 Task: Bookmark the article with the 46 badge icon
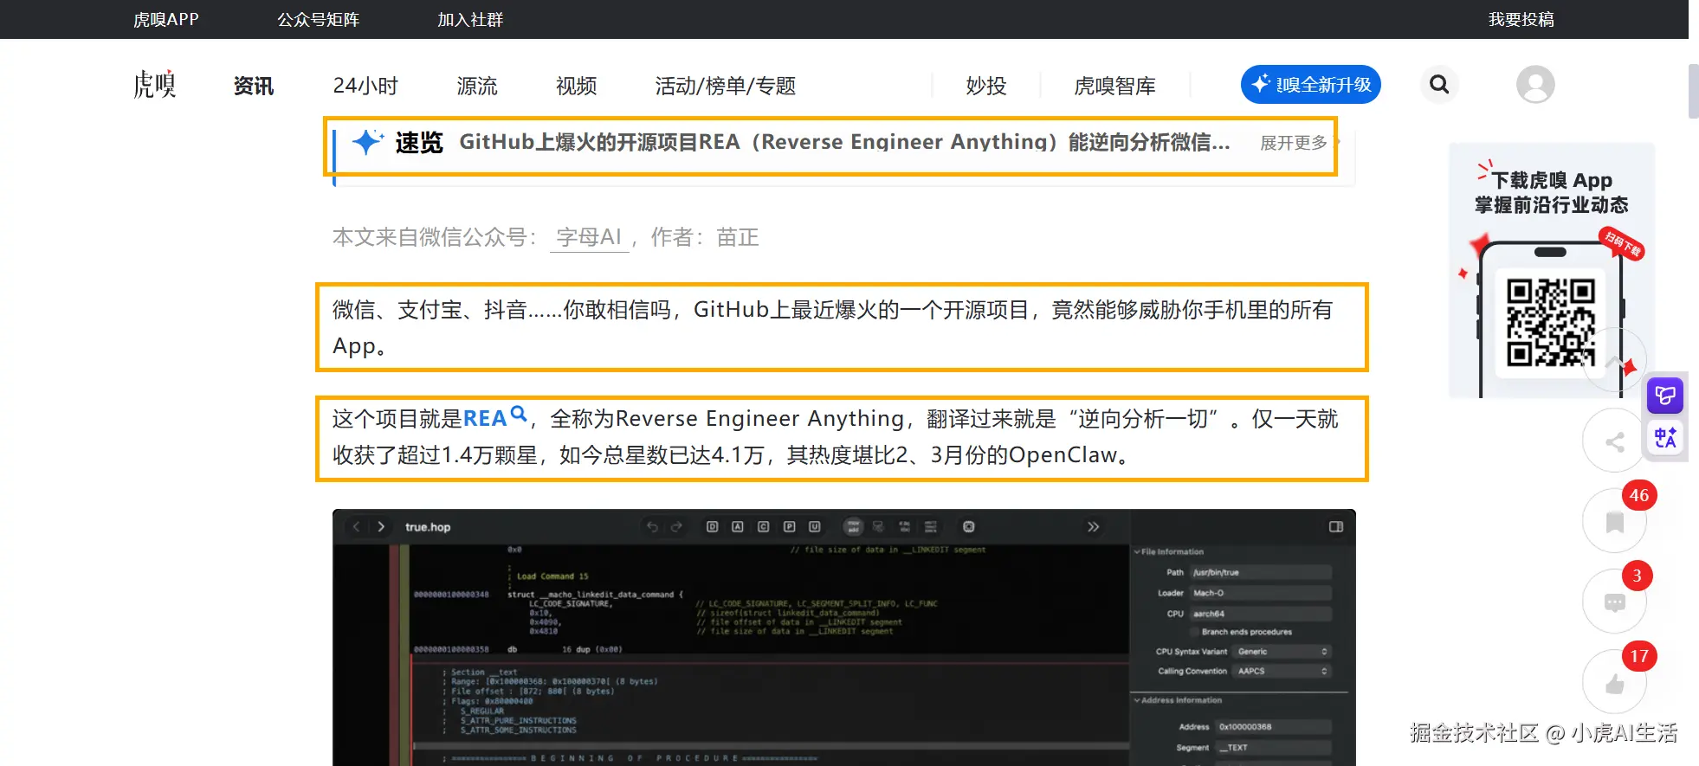1614,521
